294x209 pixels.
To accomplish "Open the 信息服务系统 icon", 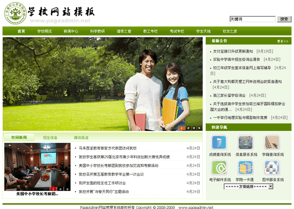I will [245, 142].
